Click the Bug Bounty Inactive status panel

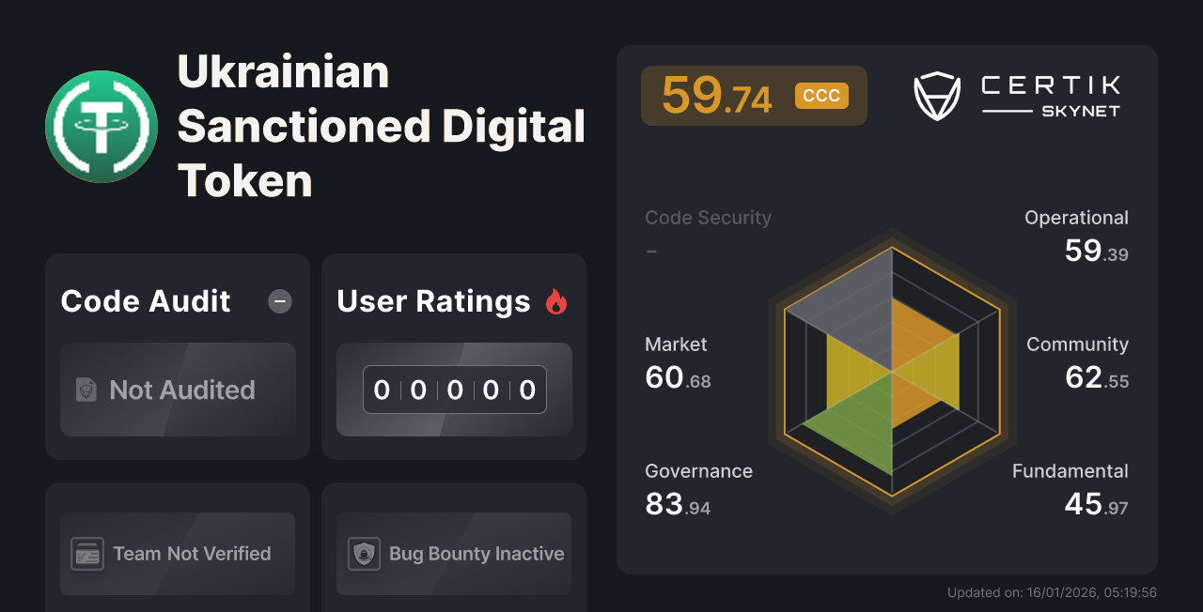tap(453, 554)
